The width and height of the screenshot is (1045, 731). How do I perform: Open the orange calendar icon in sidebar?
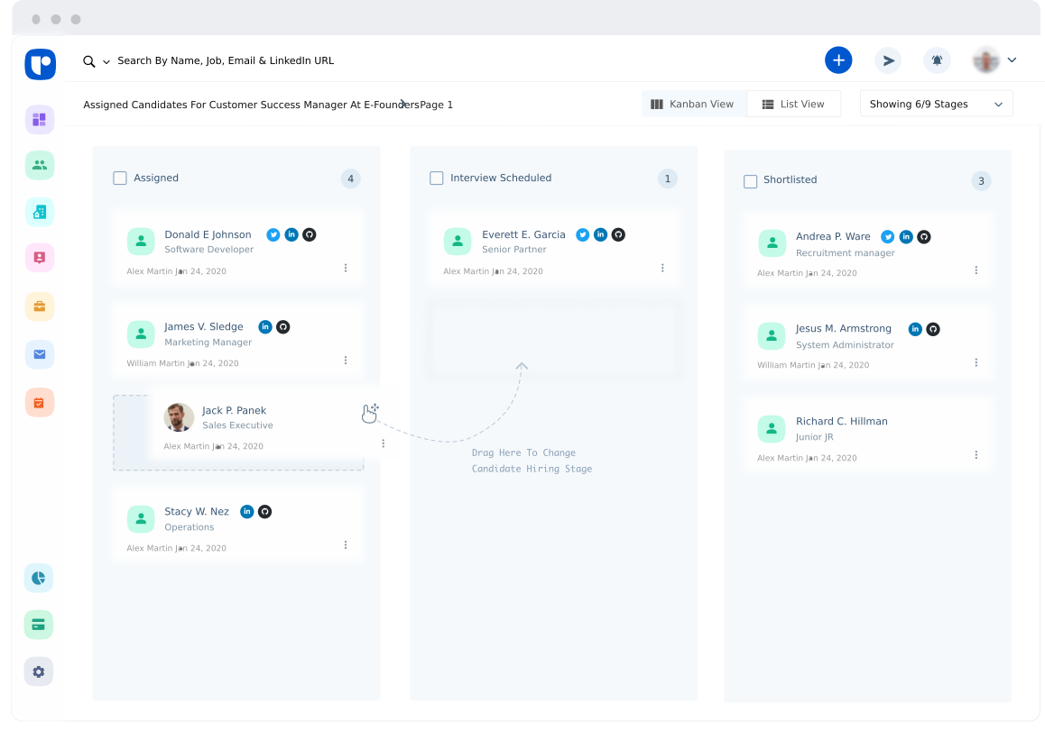coord(40,403)
